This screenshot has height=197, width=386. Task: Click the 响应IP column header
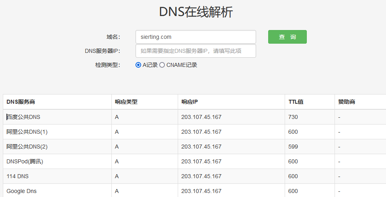coord(189,102)
